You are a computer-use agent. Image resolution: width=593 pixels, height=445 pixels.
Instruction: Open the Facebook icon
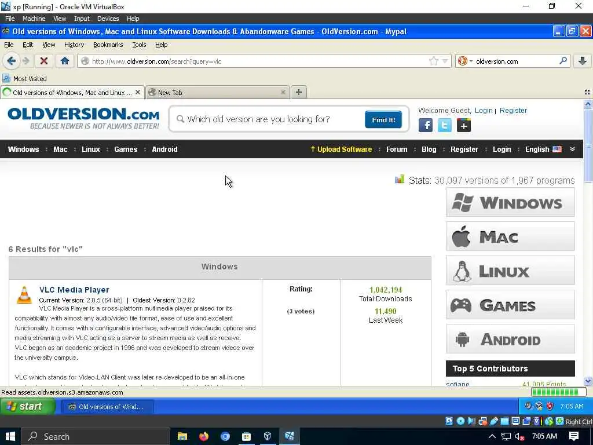pos(426,125)
